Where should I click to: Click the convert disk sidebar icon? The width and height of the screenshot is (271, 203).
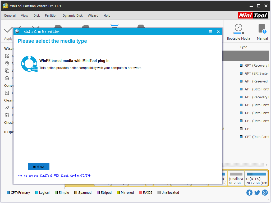7,93
